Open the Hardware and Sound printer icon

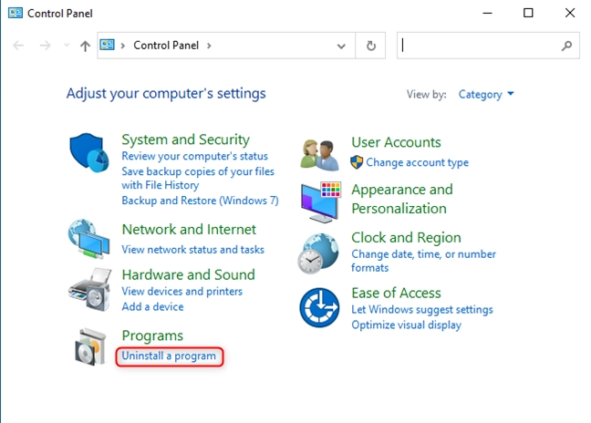[x=89, y=289]
